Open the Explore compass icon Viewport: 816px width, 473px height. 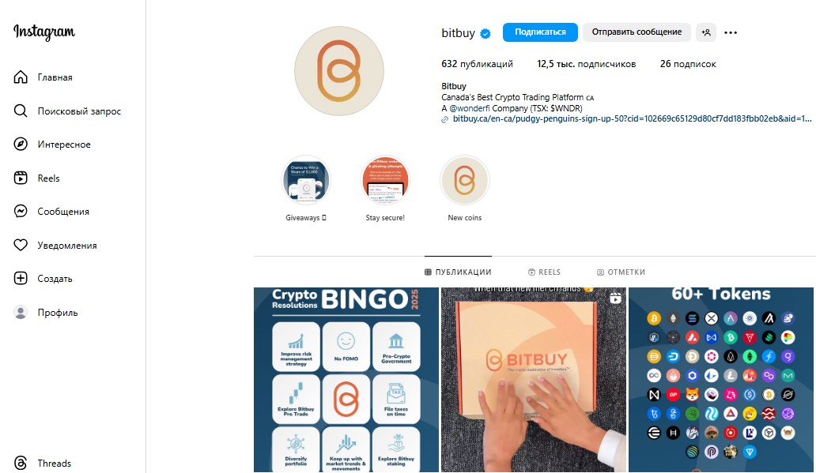click(x=21, y=144)
